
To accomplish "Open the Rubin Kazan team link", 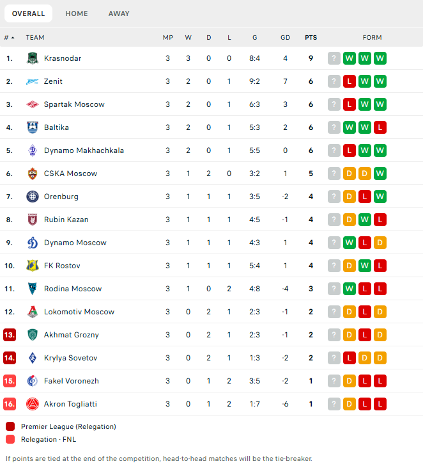I will point(66,220).
